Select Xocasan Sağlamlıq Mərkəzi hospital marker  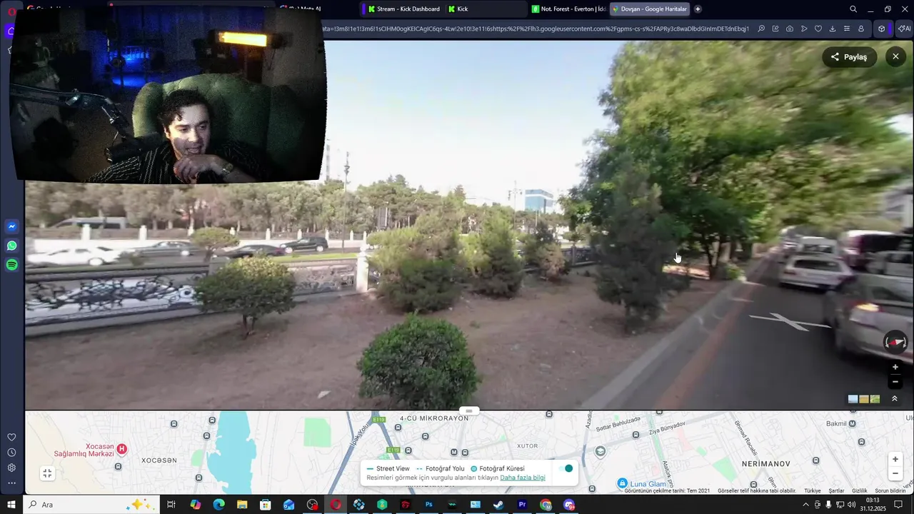[x=121, y=448]
